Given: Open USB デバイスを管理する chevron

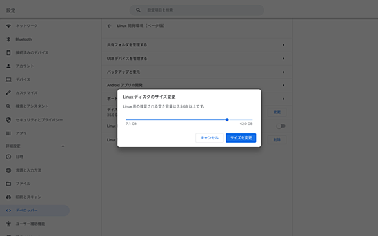Looking at the screenshot, I should 284,59.
